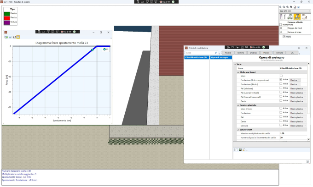The width and height of the screenshot is (313, 187).
Task: Select CriteriModellazione (1) in the left list
Action: [x=197, y=57]
